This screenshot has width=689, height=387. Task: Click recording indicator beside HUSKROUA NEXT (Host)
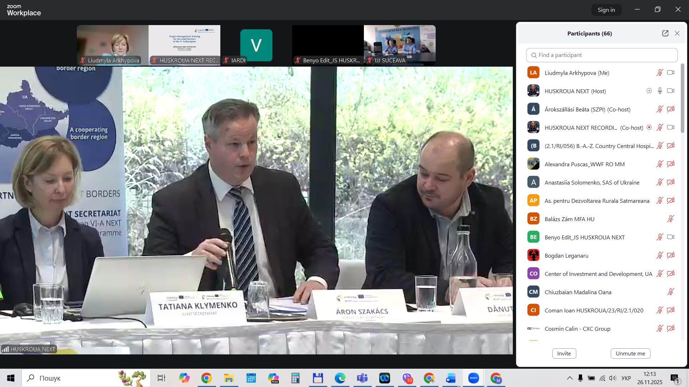click(649, 91)
